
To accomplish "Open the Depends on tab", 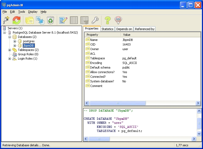I will tap(124, 29).
